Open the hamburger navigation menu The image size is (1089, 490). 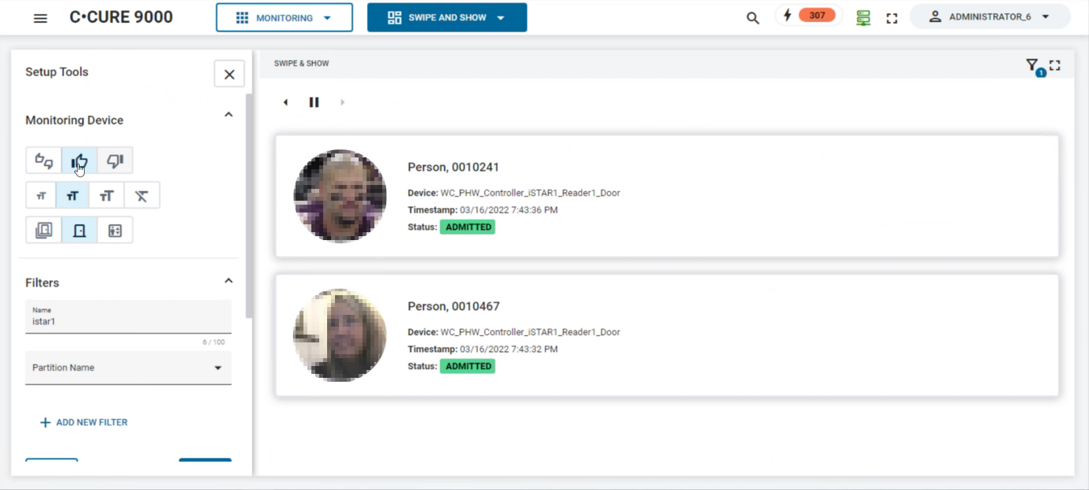40,18
